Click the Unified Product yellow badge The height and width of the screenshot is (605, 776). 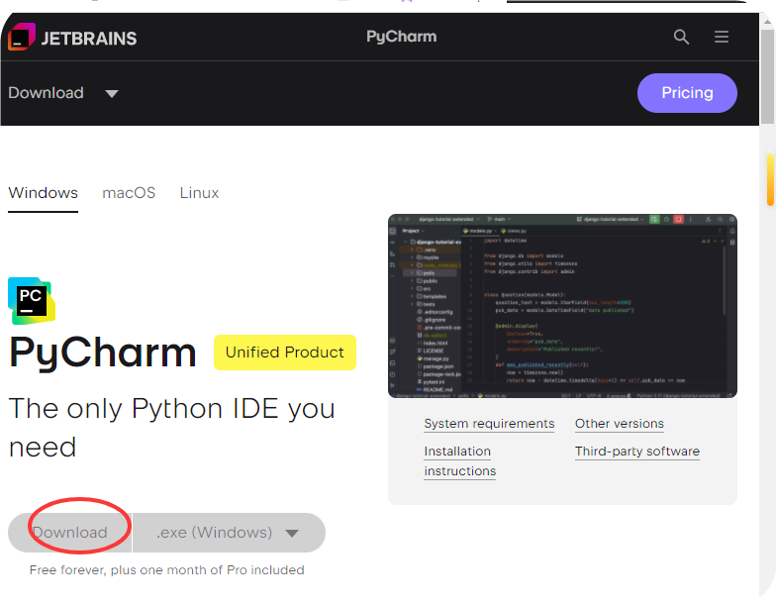[x=285, y=353]
